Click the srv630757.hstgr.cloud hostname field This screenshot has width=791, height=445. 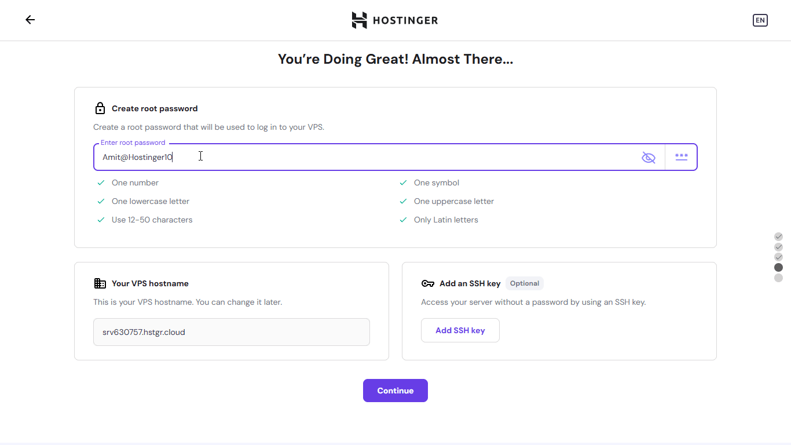[231, 332]
